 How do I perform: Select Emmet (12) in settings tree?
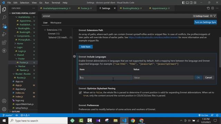54,34
